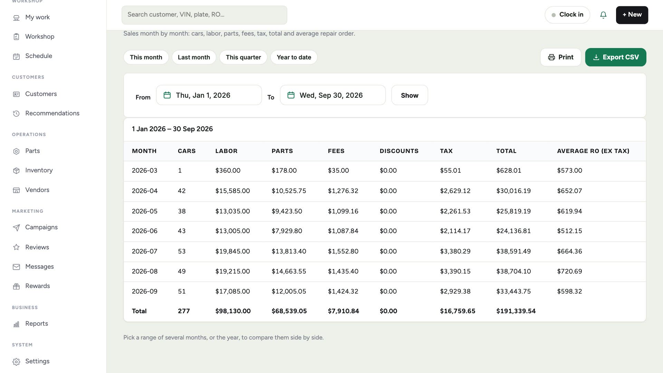Go to Inventory in sidebar
663x373 pixels.
coord(39,170)
